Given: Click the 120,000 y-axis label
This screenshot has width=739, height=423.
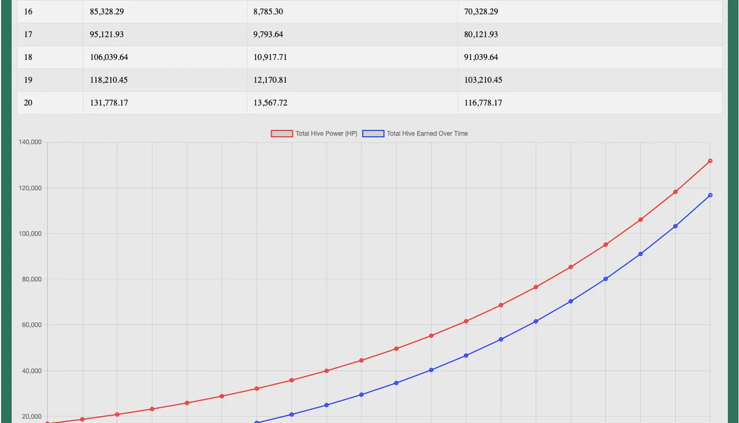Looking at the screenshot, I should [30, 188].
